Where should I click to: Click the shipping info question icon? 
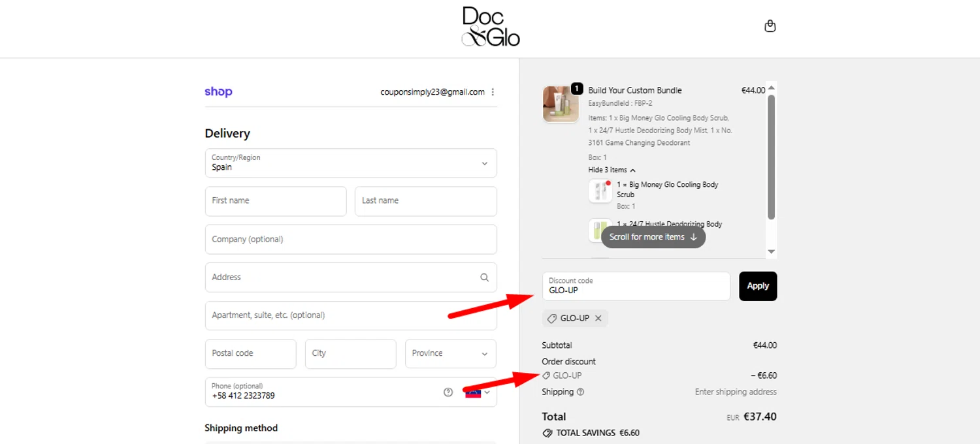(581, 392)
